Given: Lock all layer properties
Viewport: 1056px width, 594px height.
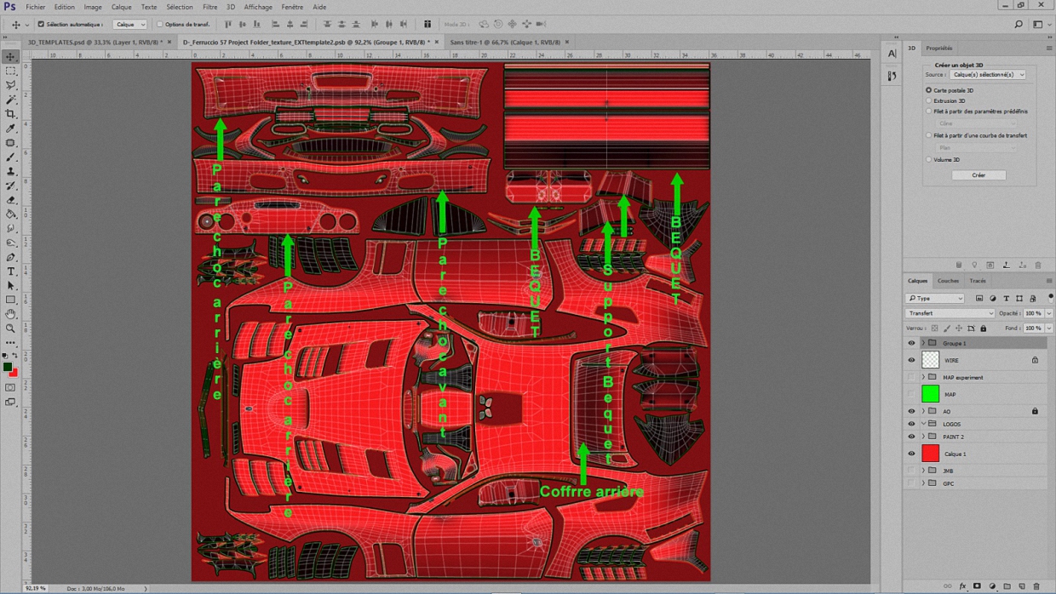Looking at the screenshot, I should pos(984,328).
